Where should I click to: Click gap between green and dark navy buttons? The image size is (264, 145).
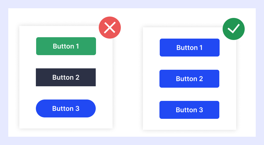66,62
